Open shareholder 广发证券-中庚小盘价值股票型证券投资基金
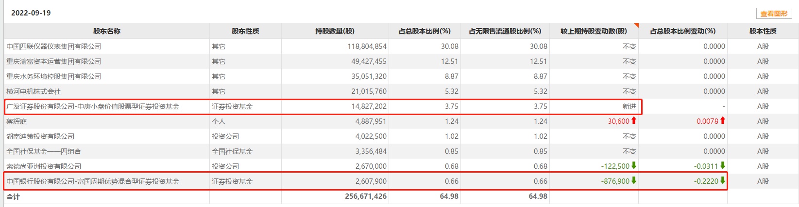The height and width of the screenshot is (207, 799). click(x=93, y=106)
